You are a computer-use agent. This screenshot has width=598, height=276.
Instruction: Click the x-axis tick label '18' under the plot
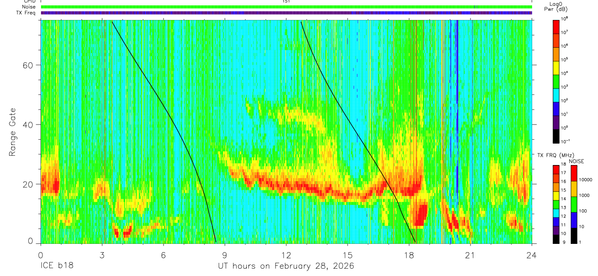click(409, 255)
